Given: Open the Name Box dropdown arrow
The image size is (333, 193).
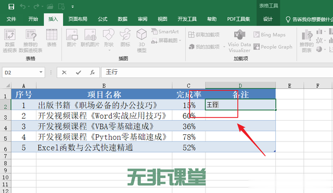Looking at the screenshot, I should point(41,72).
